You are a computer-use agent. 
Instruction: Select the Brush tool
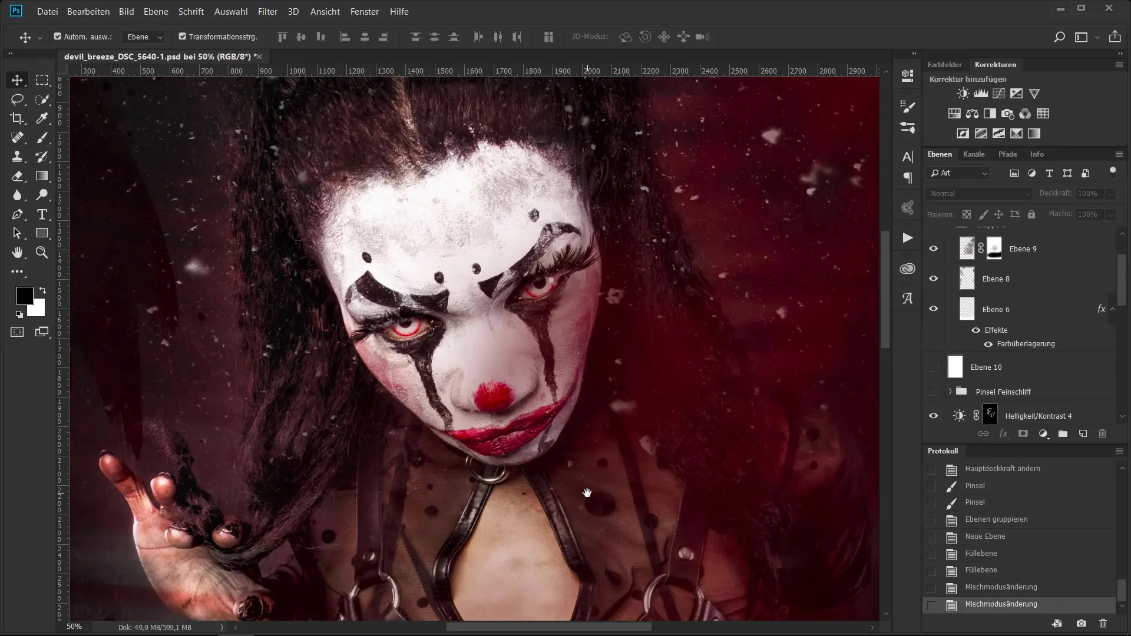point(42,138)
